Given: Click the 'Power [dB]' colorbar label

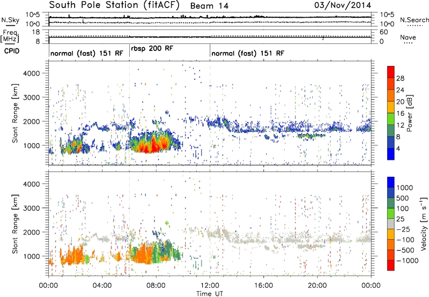Looking at the screenshot, I should pos(410,113).
